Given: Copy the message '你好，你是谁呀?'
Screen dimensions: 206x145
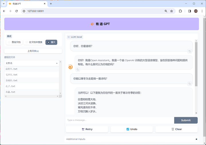Looking at the screenshot, I should [190, 51].
